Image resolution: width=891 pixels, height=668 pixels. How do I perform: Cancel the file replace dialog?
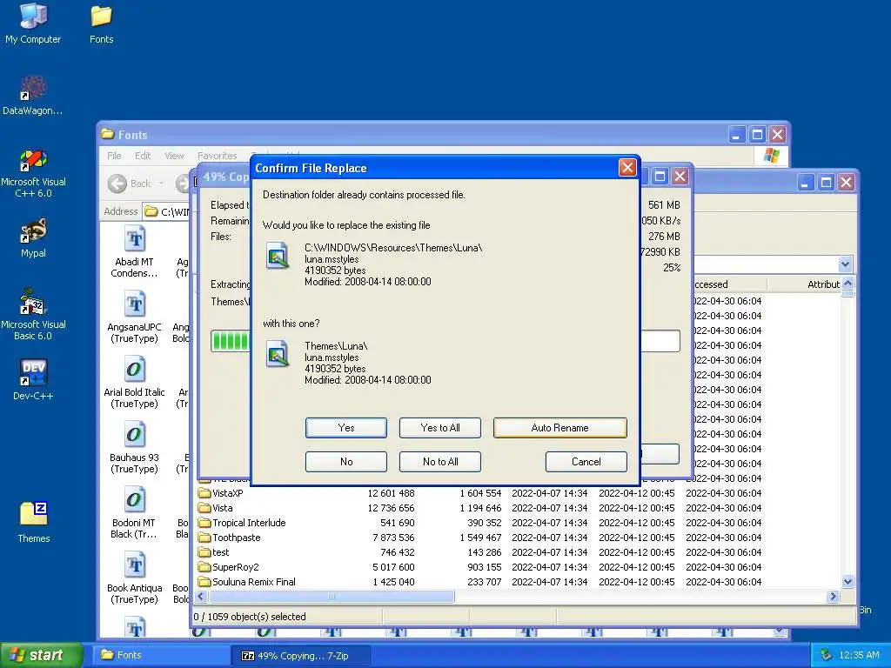coord(586,462)
